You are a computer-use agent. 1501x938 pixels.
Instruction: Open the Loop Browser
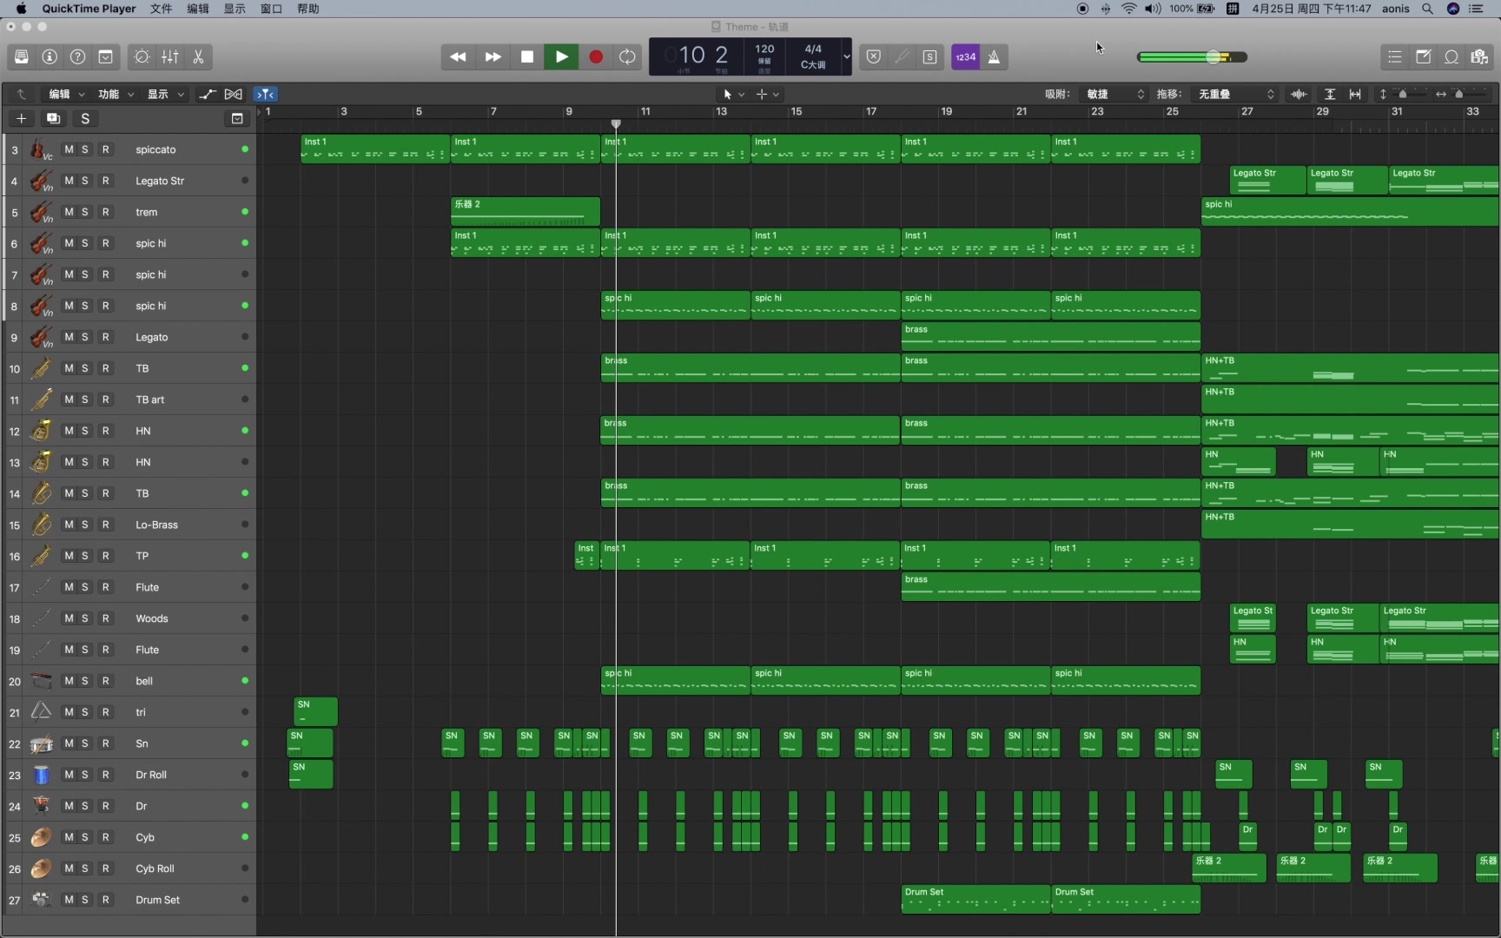coord(1451,56)
